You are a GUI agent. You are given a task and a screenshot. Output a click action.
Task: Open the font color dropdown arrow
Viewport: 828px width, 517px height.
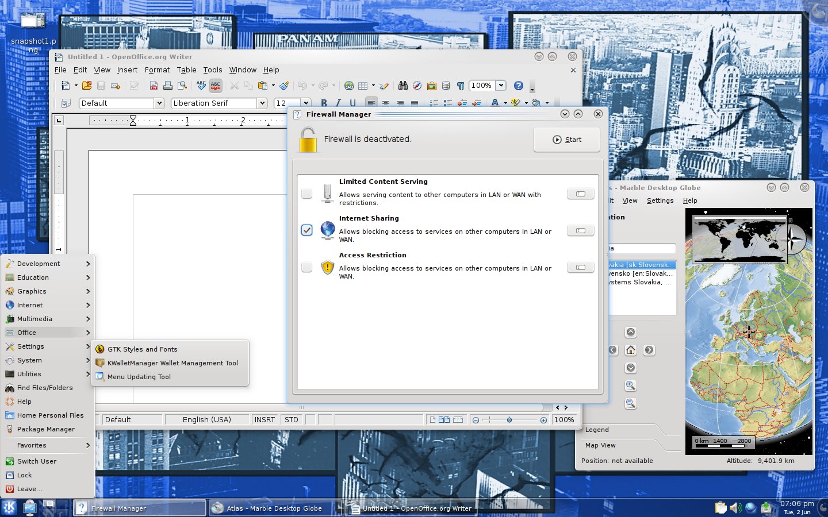click(x=505, y=103)
